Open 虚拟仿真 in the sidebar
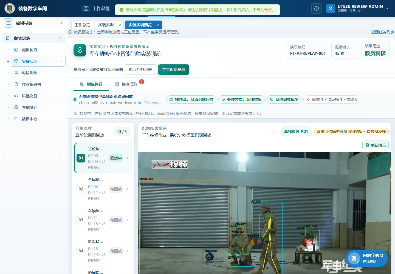This screenshot has height=274, width=395. coord(38,50)
